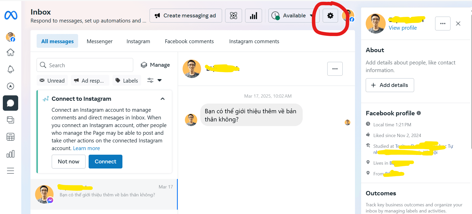Click the message timestamp Mar 17, 2025
Viewport: 472px width, 214px height.
coord(268,96)
